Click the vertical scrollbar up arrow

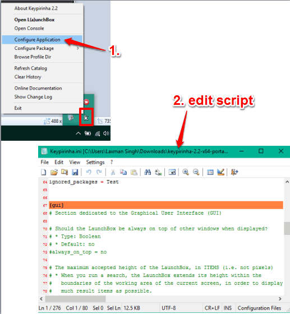(287, 182)
